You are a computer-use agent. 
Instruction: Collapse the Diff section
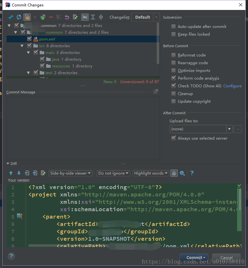(8, 164)
